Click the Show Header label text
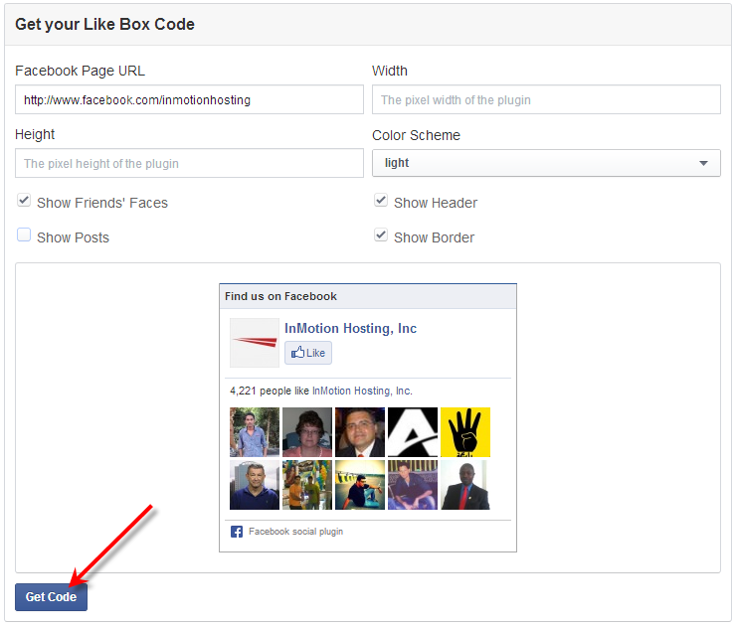This screenshot has width=734, height=628. 436,203
